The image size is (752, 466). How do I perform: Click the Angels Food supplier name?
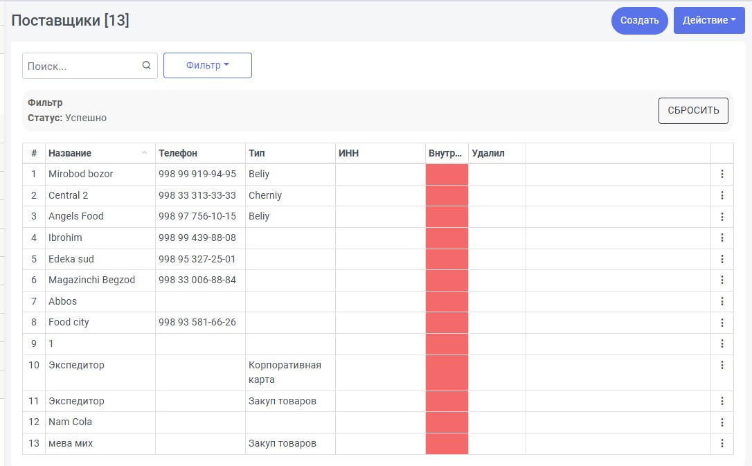point(75,216)
